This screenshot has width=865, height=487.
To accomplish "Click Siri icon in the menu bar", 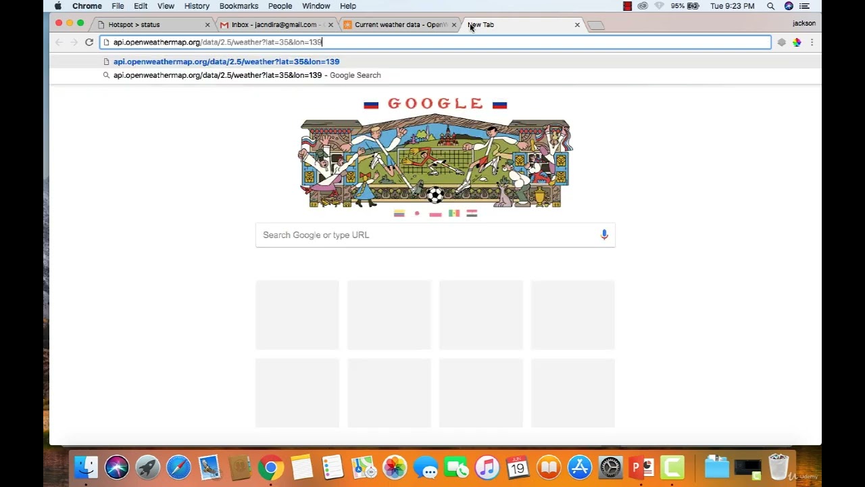I will click(x=789, y=6).
